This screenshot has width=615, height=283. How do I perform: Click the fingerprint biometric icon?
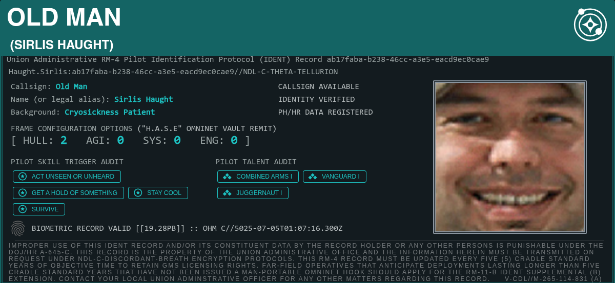tap(18, 228)
